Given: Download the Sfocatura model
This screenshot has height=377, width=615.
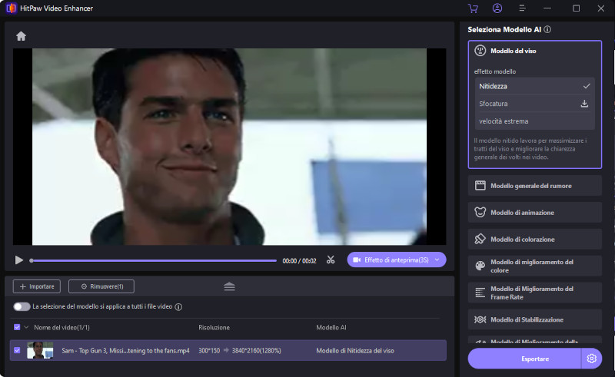Looking at the screenshot, I should pos(584,104).
